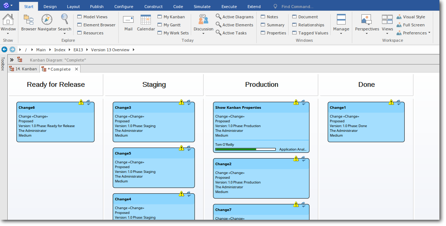Toggle the Properties window
This screenshot has width=446, height=226.
click(273, 33)
